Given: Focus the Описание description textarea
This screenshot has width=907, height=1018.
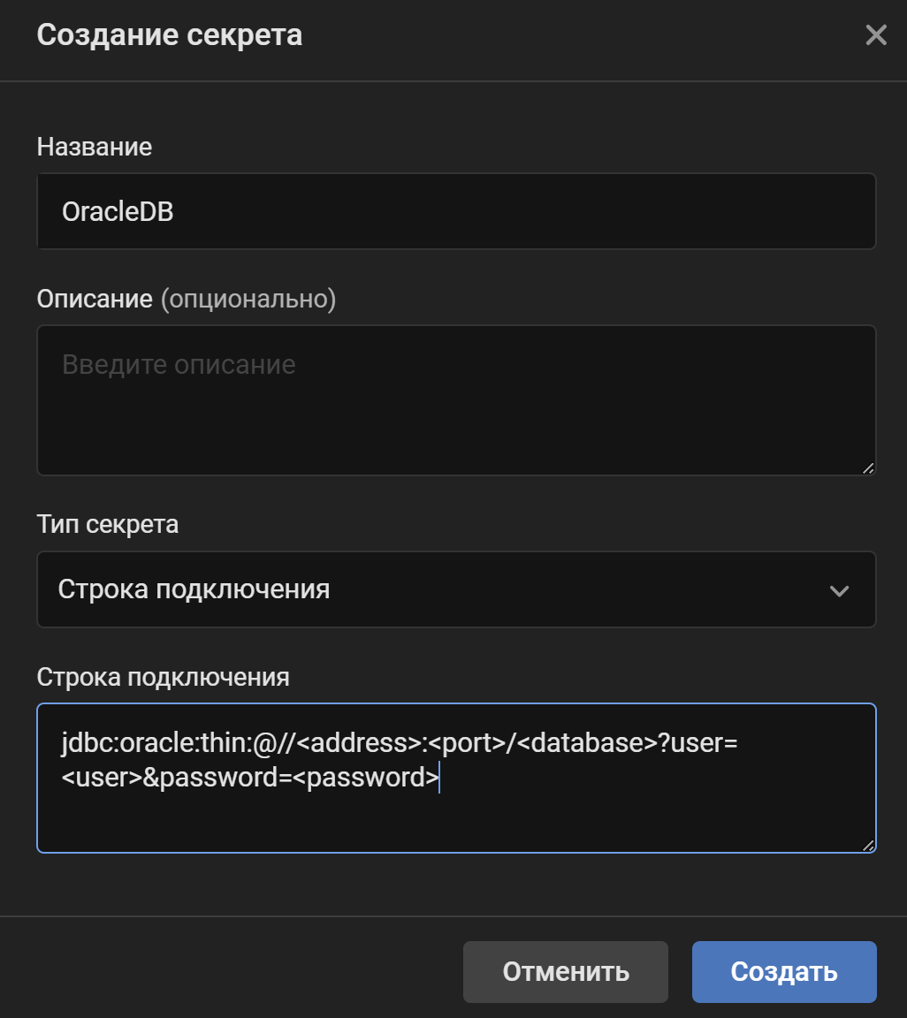Looking at the screenshot, I should click(x=456, y=398).
